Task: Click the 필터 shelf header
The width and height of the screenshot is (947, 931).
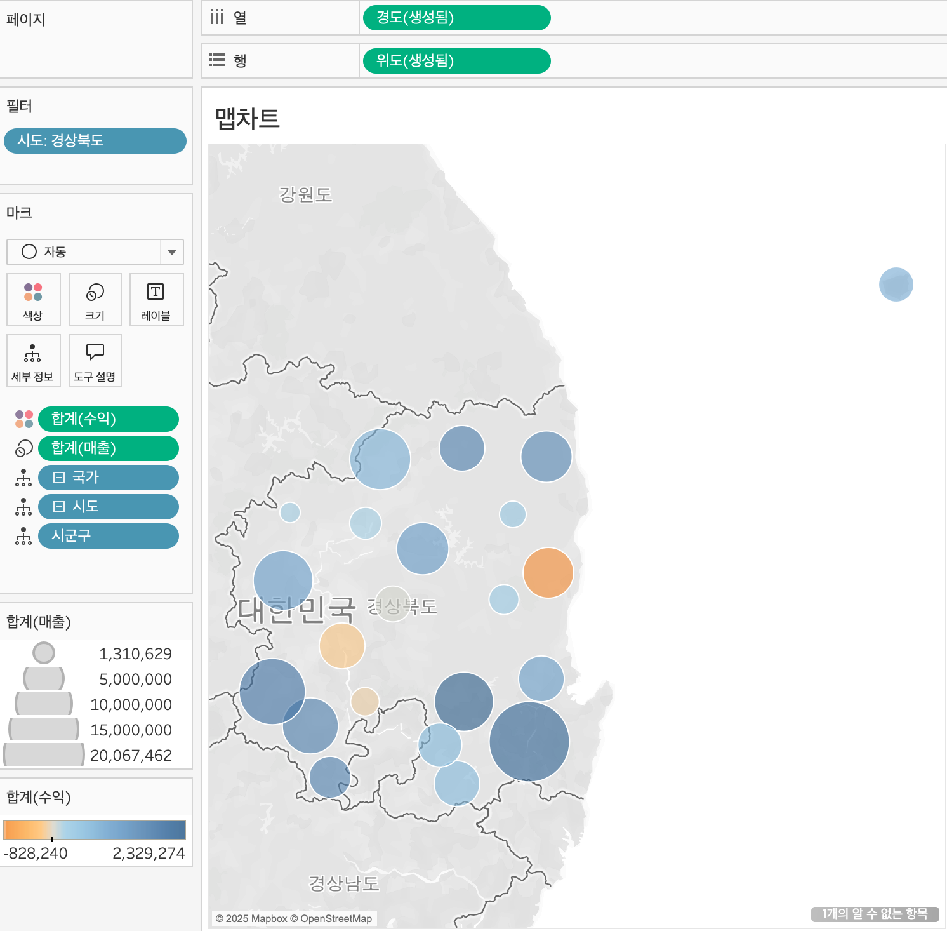Action: pyautogui.click(x=20, y=106)
